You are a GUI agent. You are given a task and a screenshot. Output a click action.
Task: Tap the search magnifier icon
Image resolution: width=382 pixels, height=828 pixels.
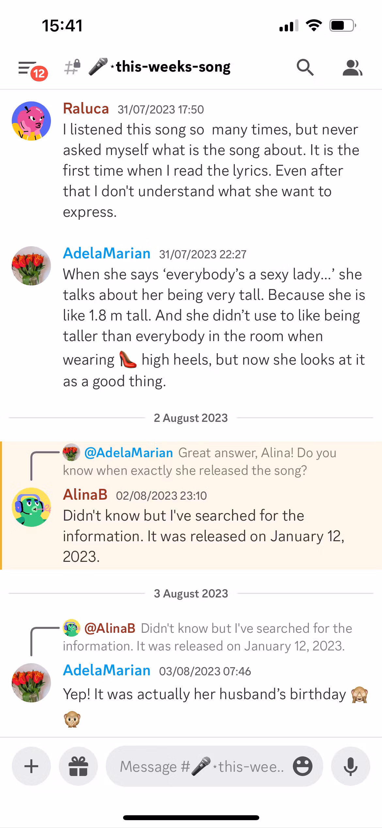[x=305, y=67]
